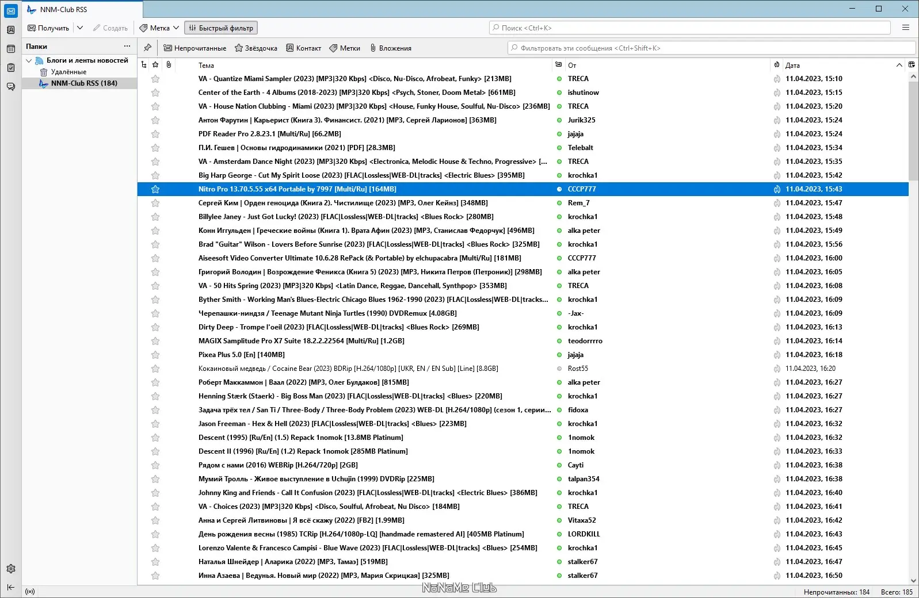Sort by read status column header
The height and width of the screenshot is (598, 919).
pyautogui.click(x=559, y=65)
